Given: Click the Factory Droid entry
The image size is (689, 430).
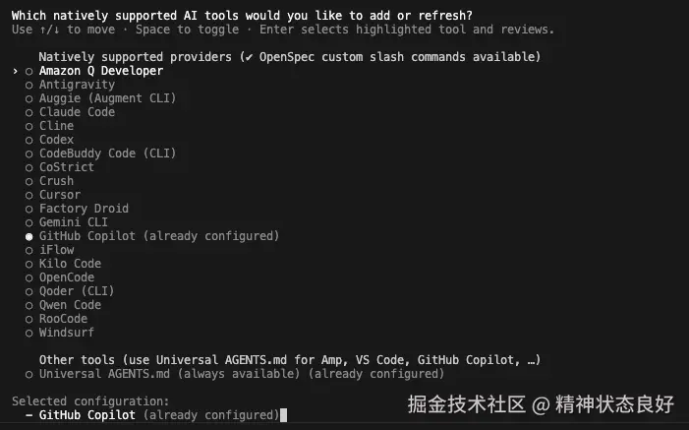Looking at the screenshot, I should click(84, 209).
